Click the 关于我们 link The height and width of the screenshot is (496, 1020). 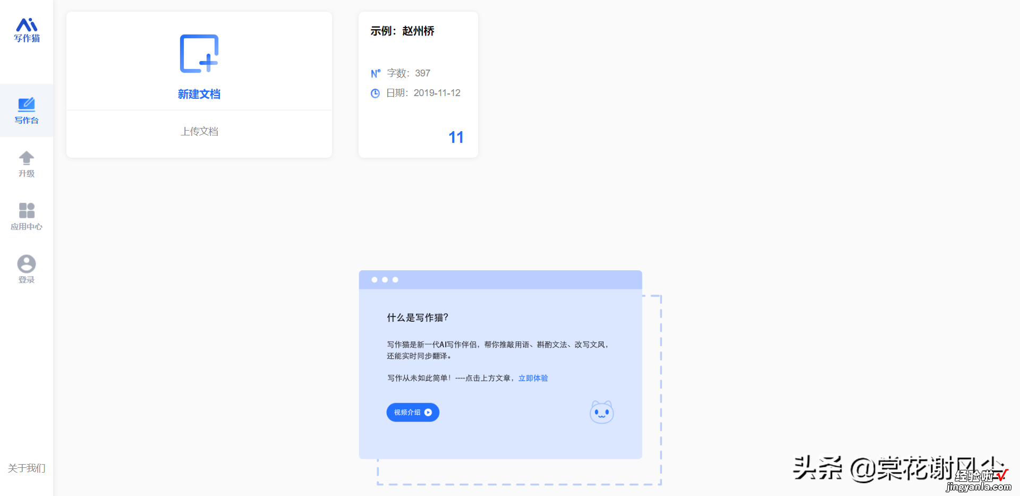[x=27, y=468]
